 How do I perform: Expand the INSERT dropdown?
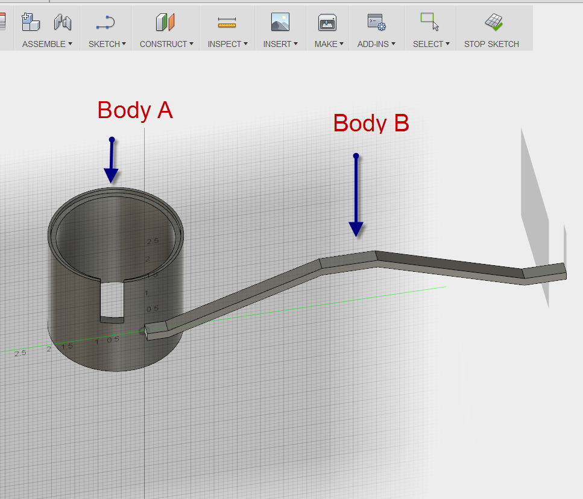pos(280,44)
